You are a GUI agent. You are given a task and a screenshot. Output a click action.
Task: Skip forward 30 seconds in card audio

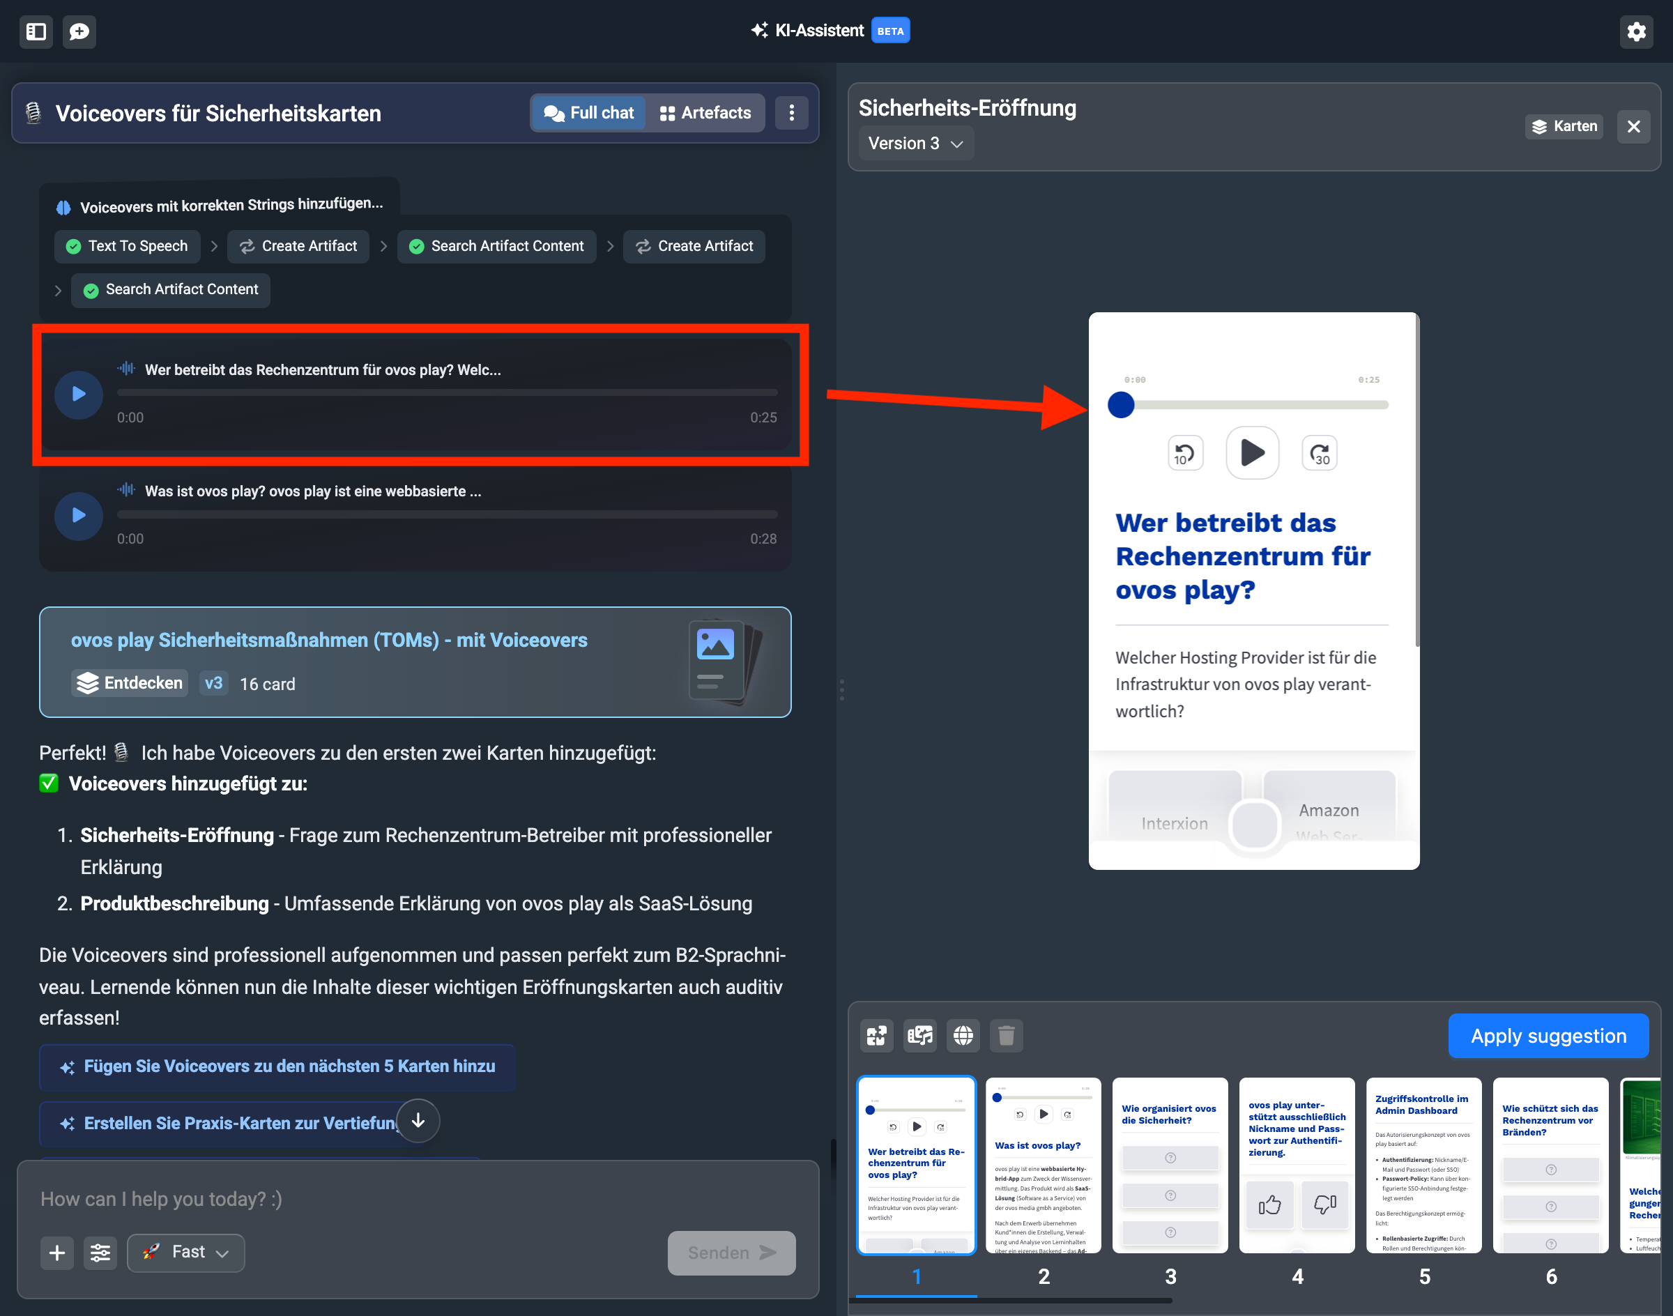click(1320, 453)
